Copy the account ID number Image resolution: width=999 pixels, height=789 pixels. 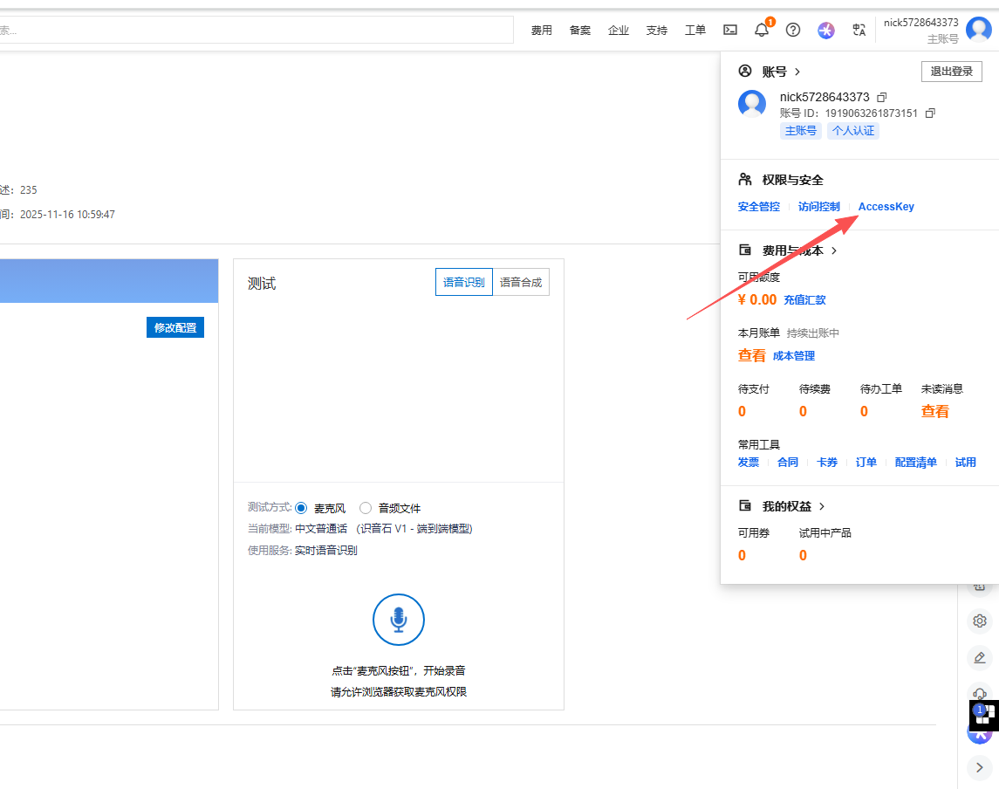point(930,113)
